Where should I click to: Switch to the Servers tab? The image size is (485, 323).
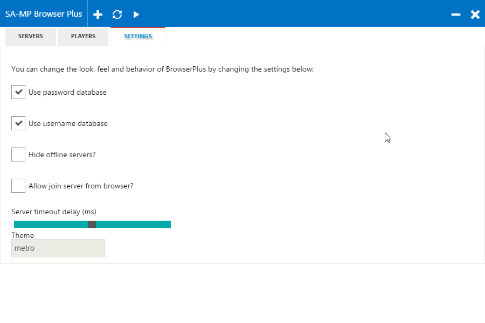pyautogui.click(x=31, y=37)
